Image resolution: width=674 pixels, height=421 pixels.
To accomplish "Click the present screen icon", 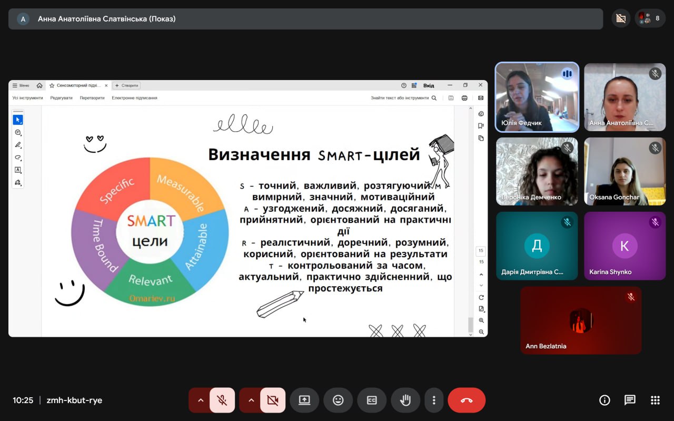I will pyautogui.click(x=304, y=400).
